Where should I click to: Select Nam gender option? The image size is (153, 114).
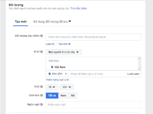coord(63,95)
